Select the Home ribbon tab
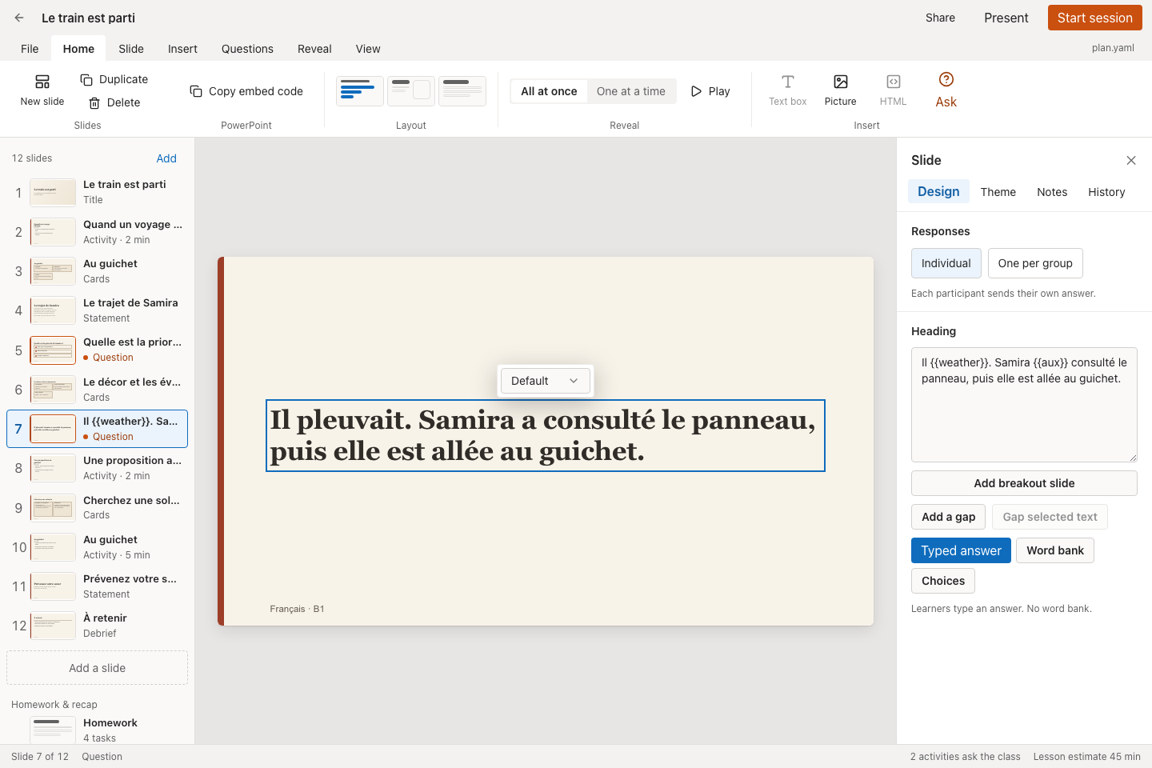This screenshot has height=768, width=1152. [x=78, y=49]
